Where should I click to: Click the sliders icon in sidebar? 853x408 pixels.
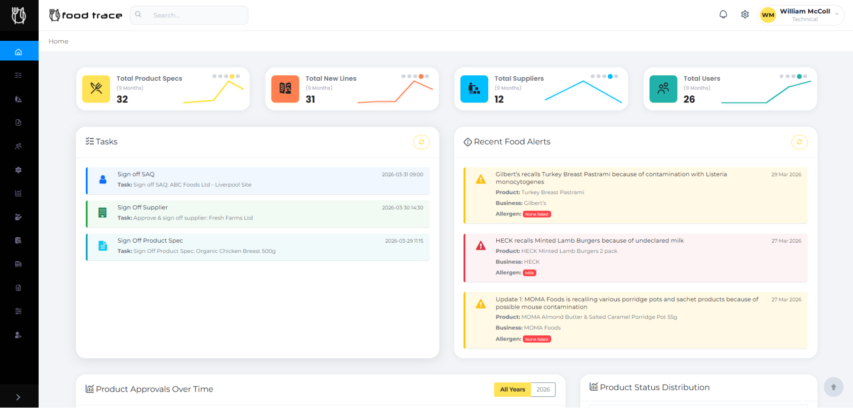pos(18,311)
